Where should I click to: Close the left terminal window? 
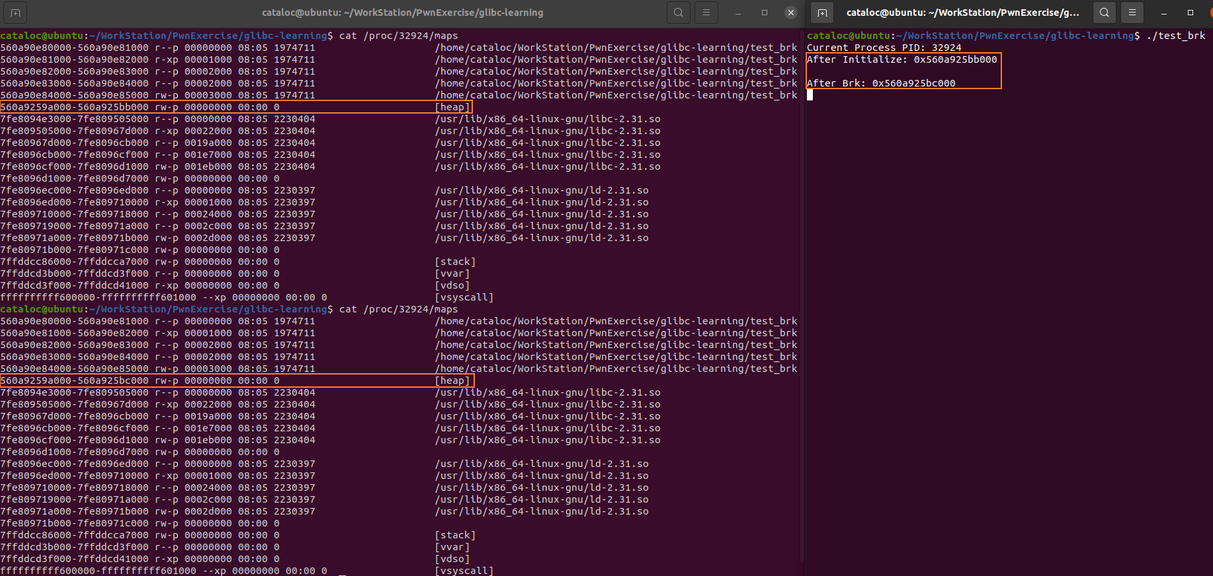[x=791, y=13]
